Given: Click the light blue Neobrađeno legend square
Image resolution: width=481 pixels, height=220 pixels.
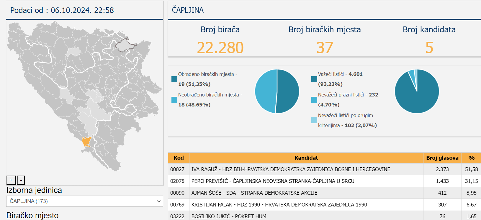Looking at the screenshot, I should point(174,100).
